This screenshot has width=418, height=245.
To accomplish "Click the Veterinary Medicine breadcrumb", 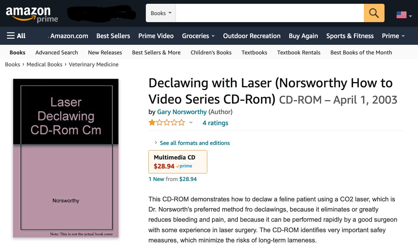I will [94, 64].
